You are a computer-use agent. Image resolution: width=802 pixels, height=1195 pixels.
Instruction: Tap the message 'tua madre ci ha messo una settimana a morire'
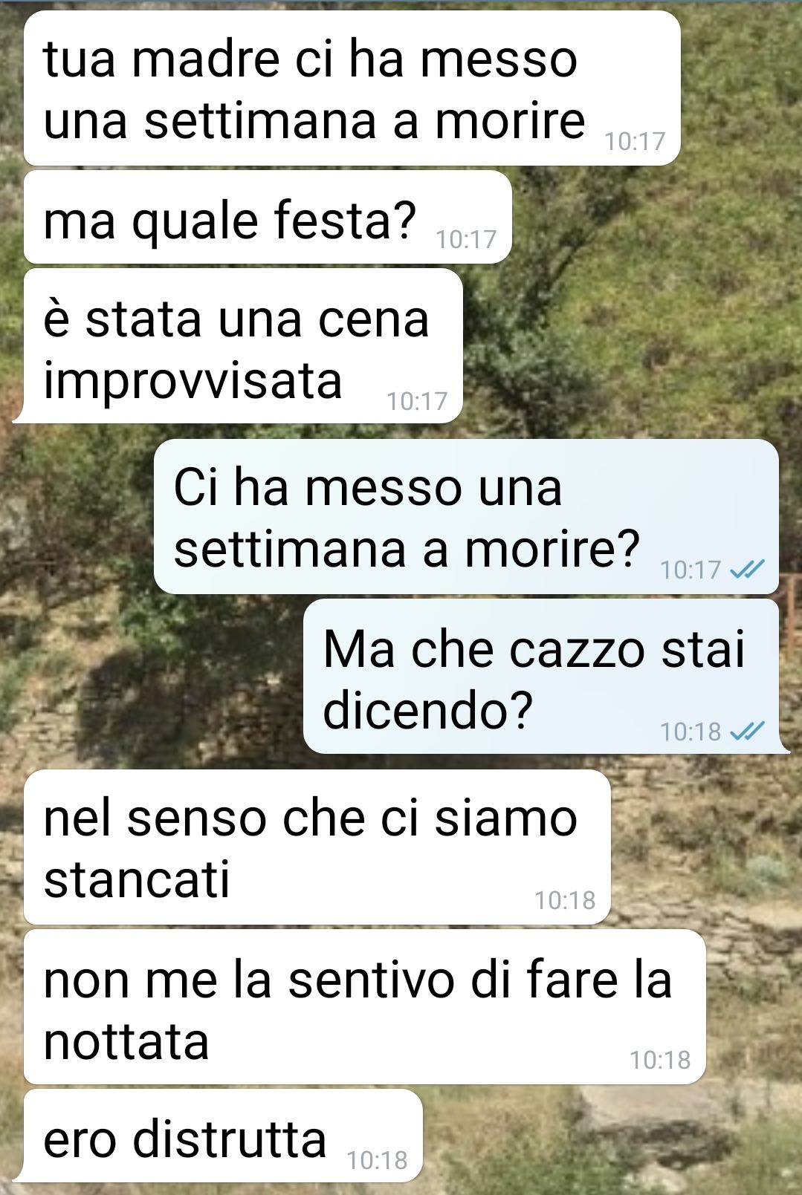(x=352, y=88)
